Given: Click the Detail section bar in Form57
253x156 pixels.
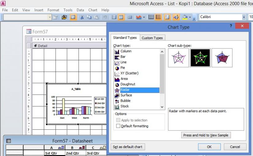Looking at the screenshot, I should (x=69, y=46).
